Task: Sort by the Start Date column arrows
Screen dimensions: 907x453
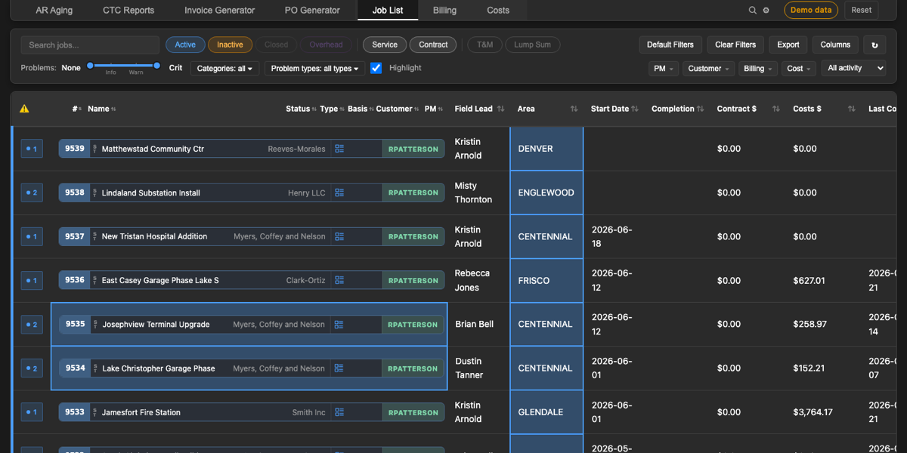Action: (x=635, y=109)
